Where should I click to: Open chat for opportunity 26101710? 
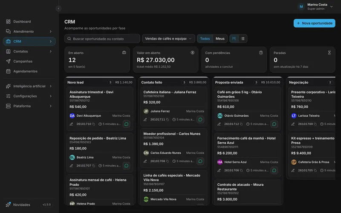tap(126, 124)
